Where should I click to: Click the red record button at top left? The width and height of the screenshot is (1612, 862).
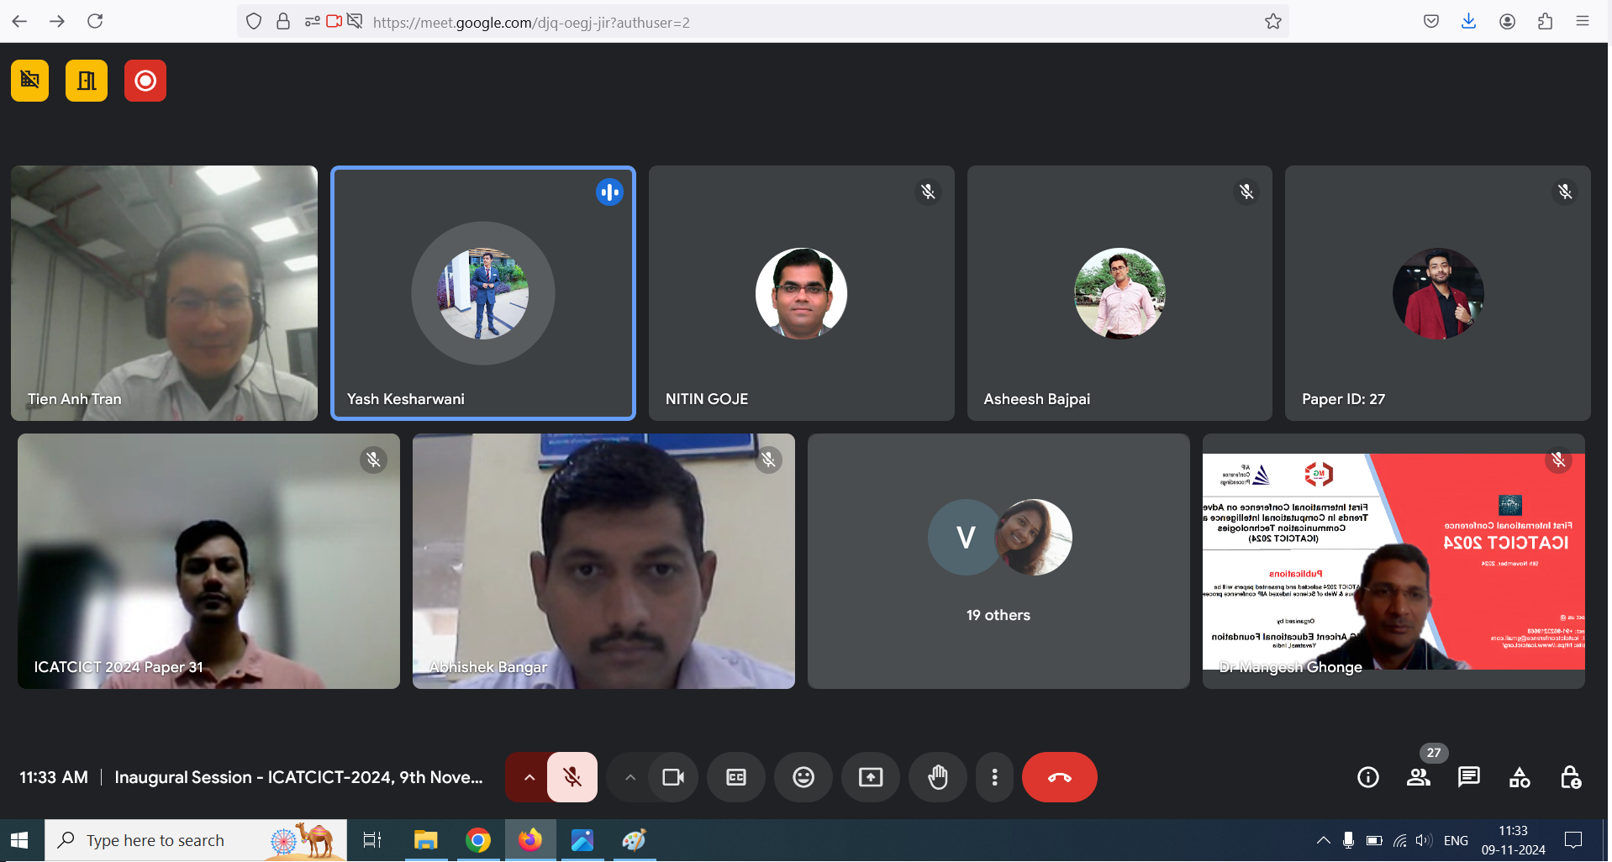pyautogui.click(x=145, y=81)
